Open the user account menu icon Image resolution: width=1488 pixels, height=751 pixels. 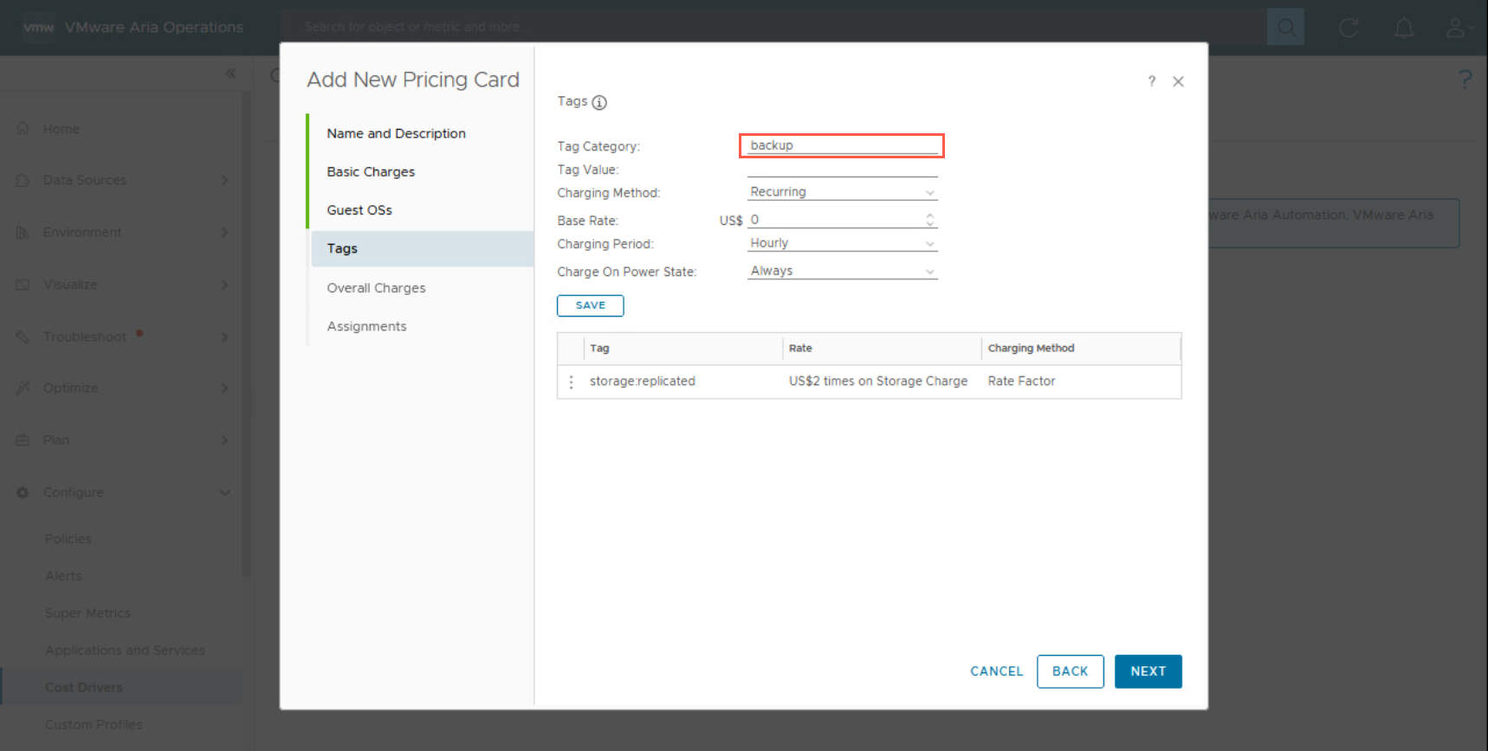pos(1457,28)
